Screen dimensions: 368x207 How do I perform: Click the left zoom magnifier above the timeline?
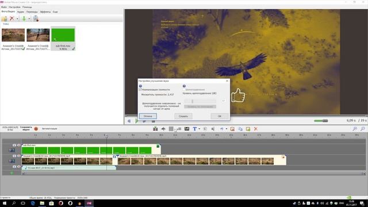coord(355,129)
